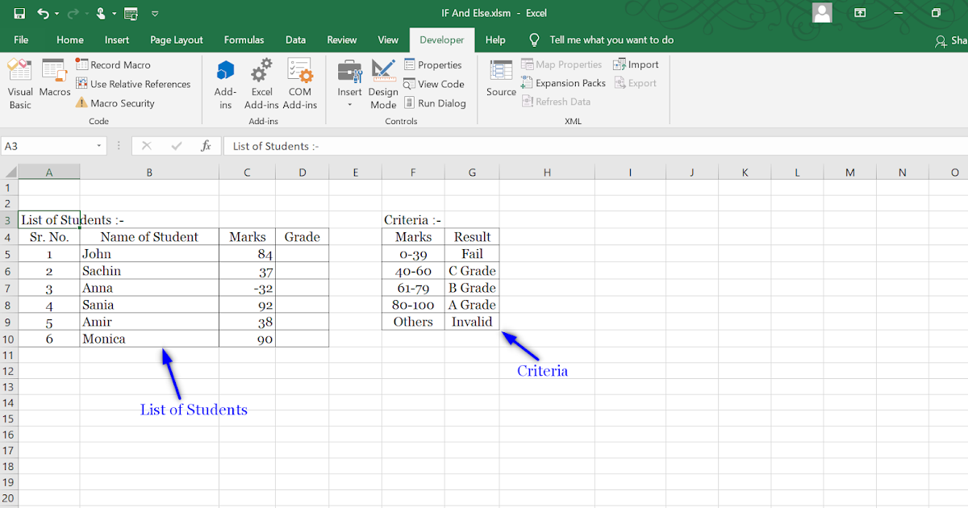Viewport: 968px width, 508px height.
Task: Switch to the Formulas ribbon tab
Action: [244, 40]
